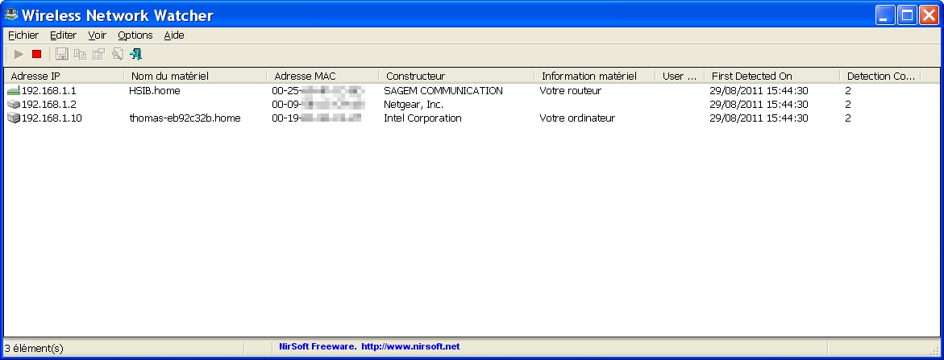Click the Netgear, Inc. constructor cell

tap(414, 105)
